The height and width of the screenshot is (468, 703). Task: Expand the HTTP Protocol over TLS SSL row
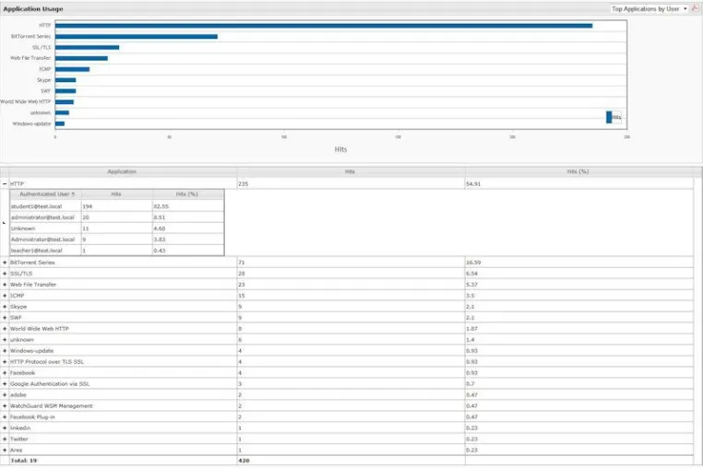(x=5, y=362)
